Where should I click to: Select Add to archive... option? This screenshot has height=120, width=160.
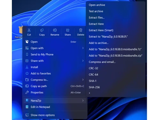[x=116, y=43]
